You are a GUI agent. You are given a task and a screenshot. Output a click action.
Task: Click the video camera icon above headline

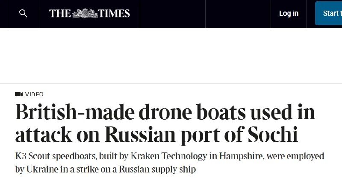pos(19,94)
